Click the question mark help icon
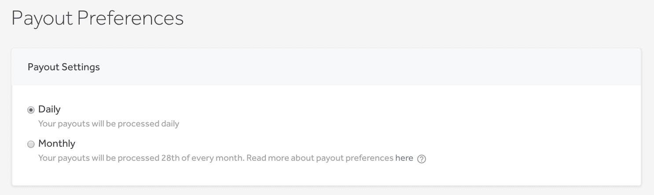 pos(422,159)
